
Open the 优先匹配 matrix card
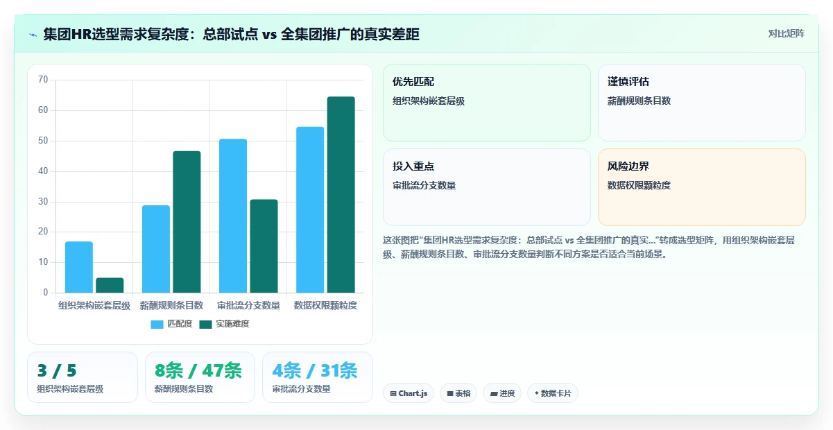(x=487, y=103)
